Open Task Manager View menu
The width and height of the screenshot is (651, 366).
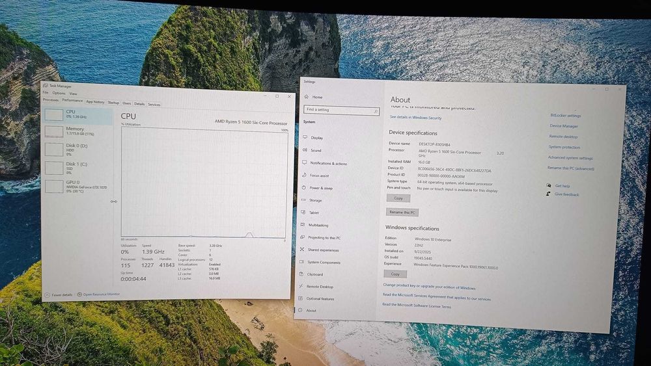[x=73, y=94]
